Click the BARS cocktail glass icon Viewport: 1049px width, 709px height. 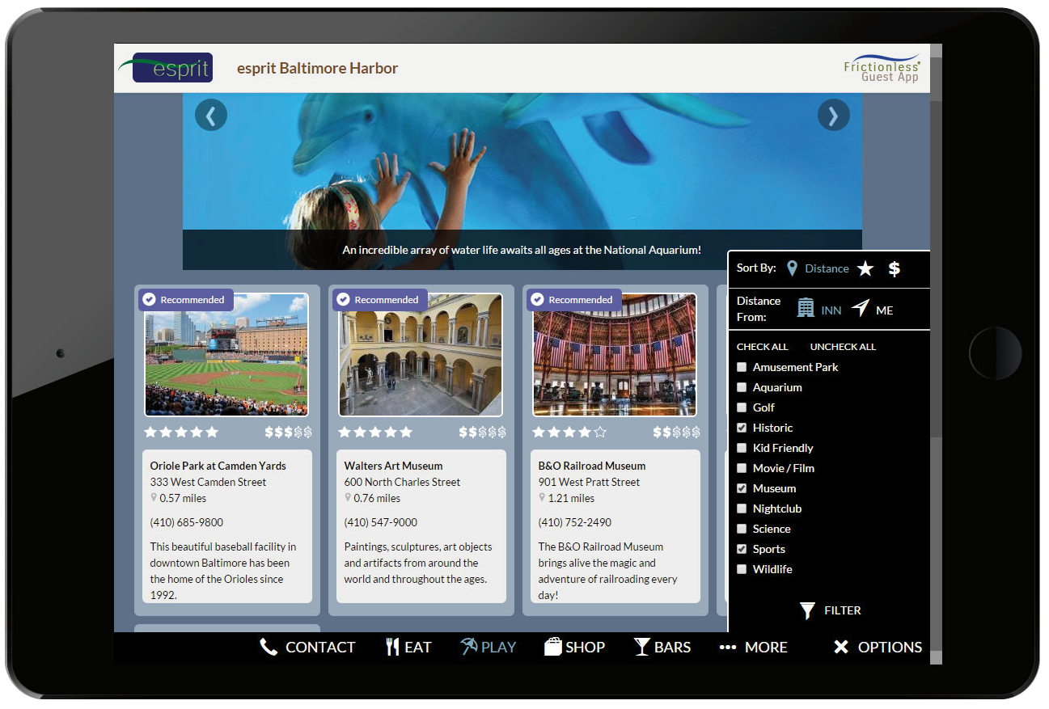click(642, 647)
